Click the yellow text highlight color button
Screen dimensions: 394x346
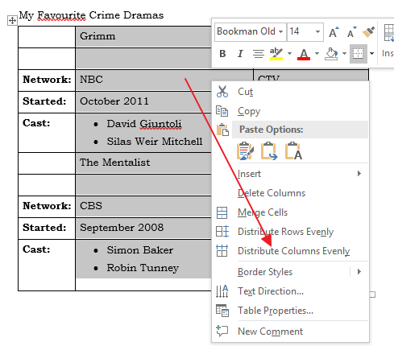(x=276, y=54)
